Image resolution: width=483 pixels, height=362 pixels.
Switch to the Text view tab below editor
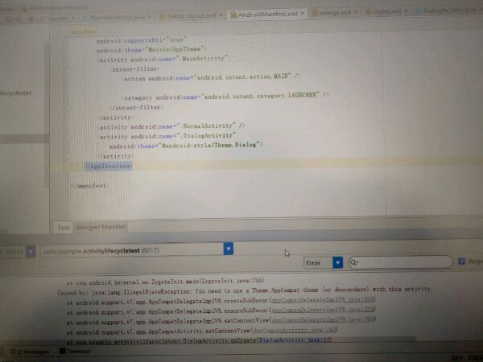tap(64, 228)
